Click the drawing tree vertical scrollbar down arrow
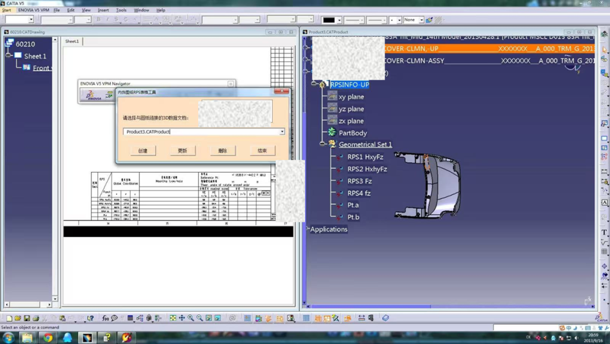The width and height of the screenshot is (610, 344). coord(55,299)
